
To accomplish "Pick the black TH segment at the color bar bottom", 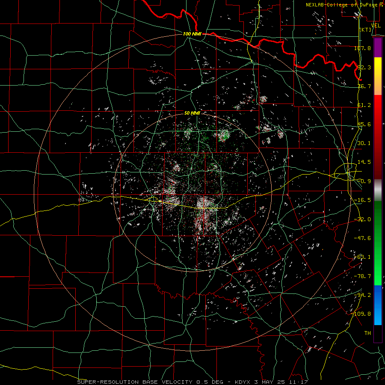I will 378,333.
